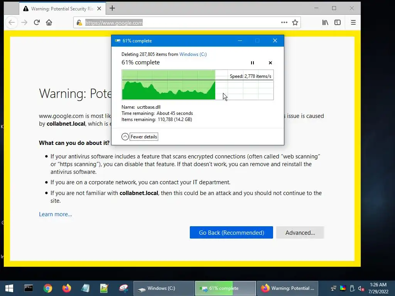
Task: Click the "What can you do about it?" heading
Action: (x=74, y=143)
